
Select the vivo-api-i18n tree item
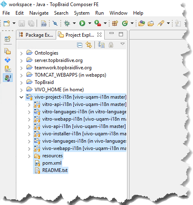pos(80,126)
